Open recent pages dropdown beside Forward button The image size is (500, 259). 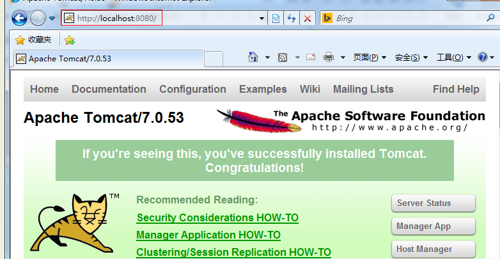point(52,19)
